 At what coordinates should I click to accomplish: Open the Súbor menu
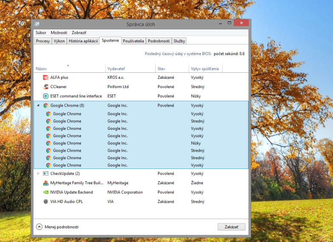click(x=41, y=33)
